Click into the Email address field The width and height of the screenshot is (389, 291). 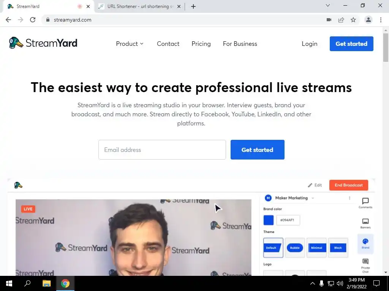coord(162,150)
